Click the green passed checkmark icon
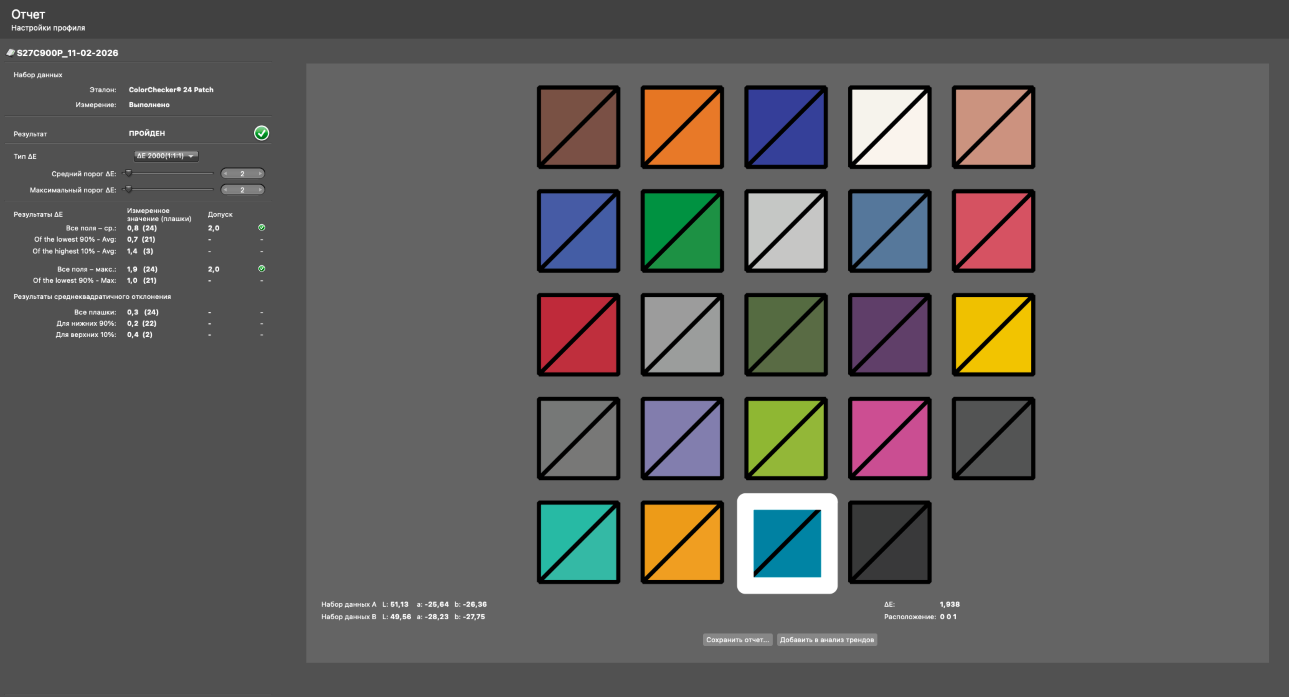1289x697 pixels. pyautogui.click(x=261, y=133)
